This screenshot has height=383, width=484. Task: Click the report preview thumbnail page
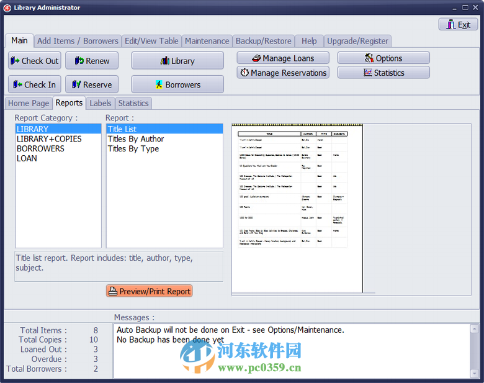click(297, 208)
